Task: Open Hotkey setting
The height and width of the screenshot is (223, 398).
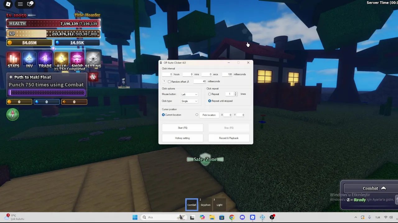Action: coord(183,138)
